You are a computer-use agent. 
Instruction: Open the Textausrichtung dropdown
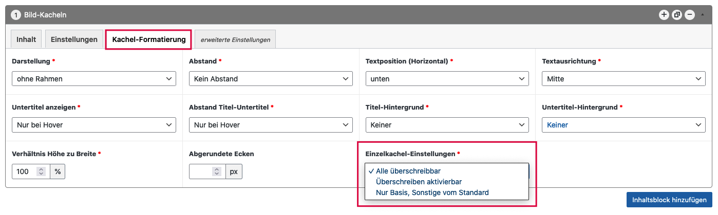click(x=623, y=79)
